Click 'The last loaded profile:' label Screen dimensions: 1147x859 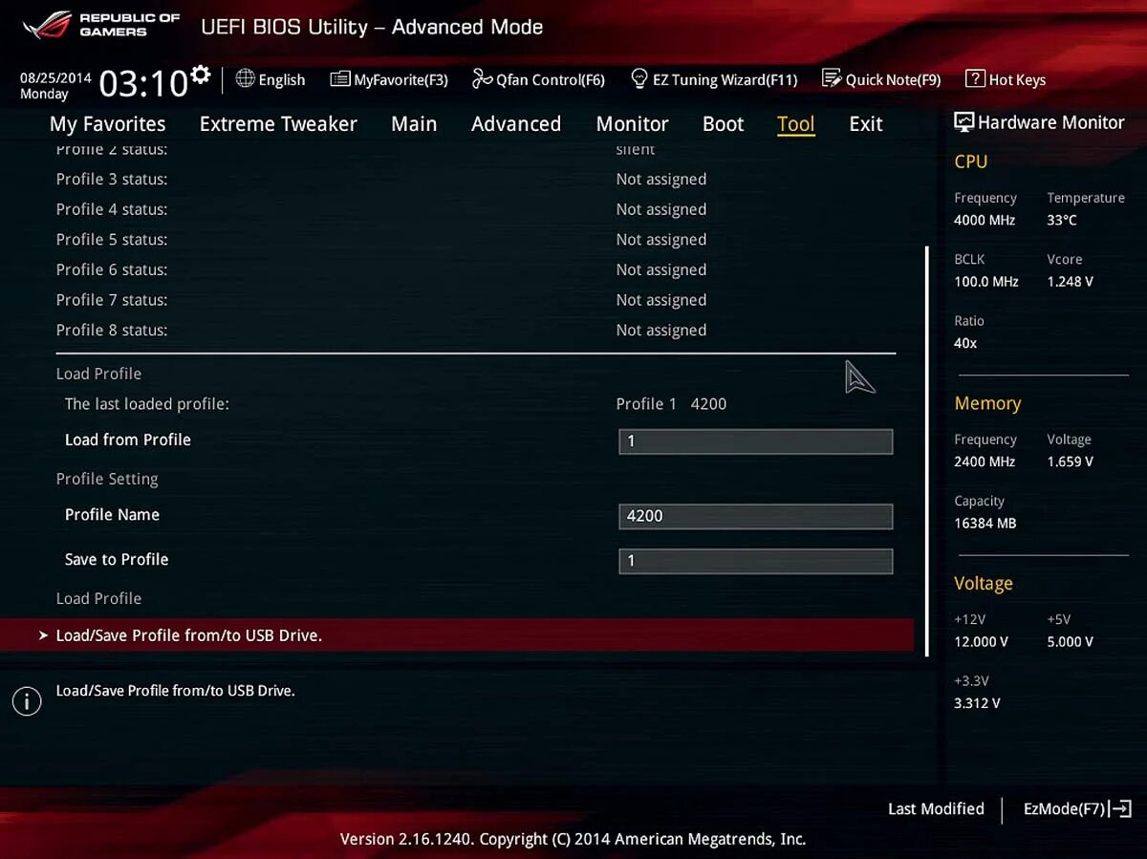(x=147, y=404)
